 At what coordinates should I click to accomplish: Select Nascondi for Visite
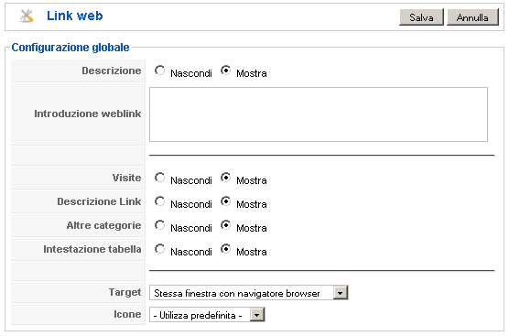click(x=159, y=178)
